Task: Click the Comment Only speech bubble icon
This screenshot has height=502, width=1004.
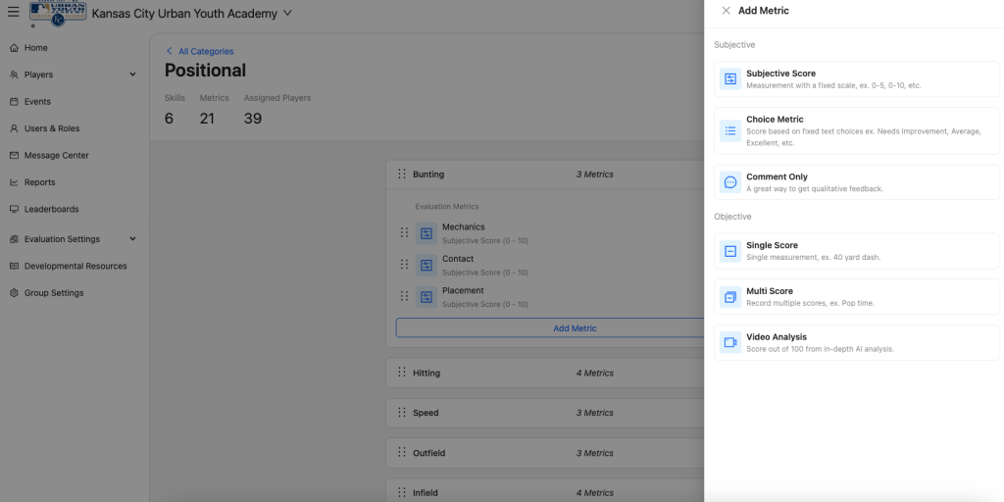Action: (x=730, y=182)
